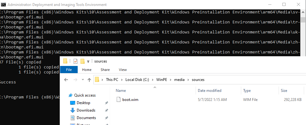
Task: Open the Recent locations dropdown
Action: [83, 80]
